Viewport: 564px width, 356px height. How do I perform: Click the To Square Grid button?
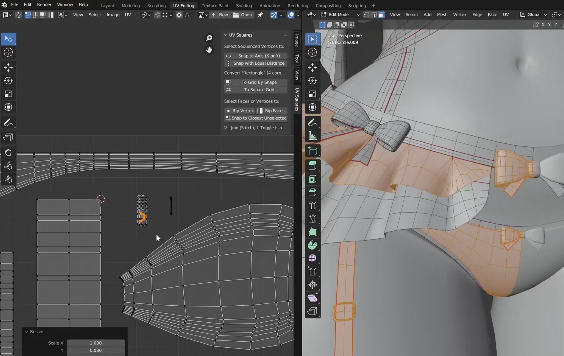click(x=259, y=90)
